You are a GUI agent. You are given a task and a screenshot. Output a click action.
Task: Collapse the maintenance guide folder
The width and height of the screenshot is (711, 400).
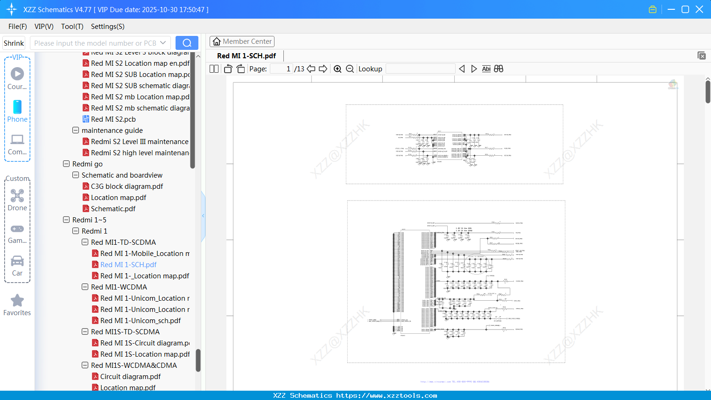click(x=76, y=131)
